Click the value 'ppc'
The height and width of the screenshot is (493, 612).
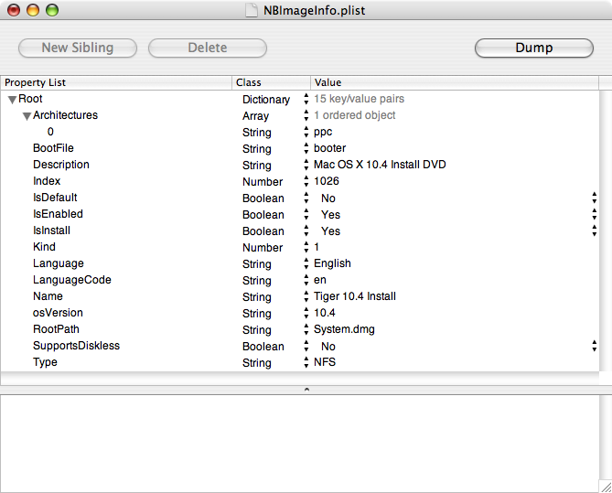coord(323,132)
